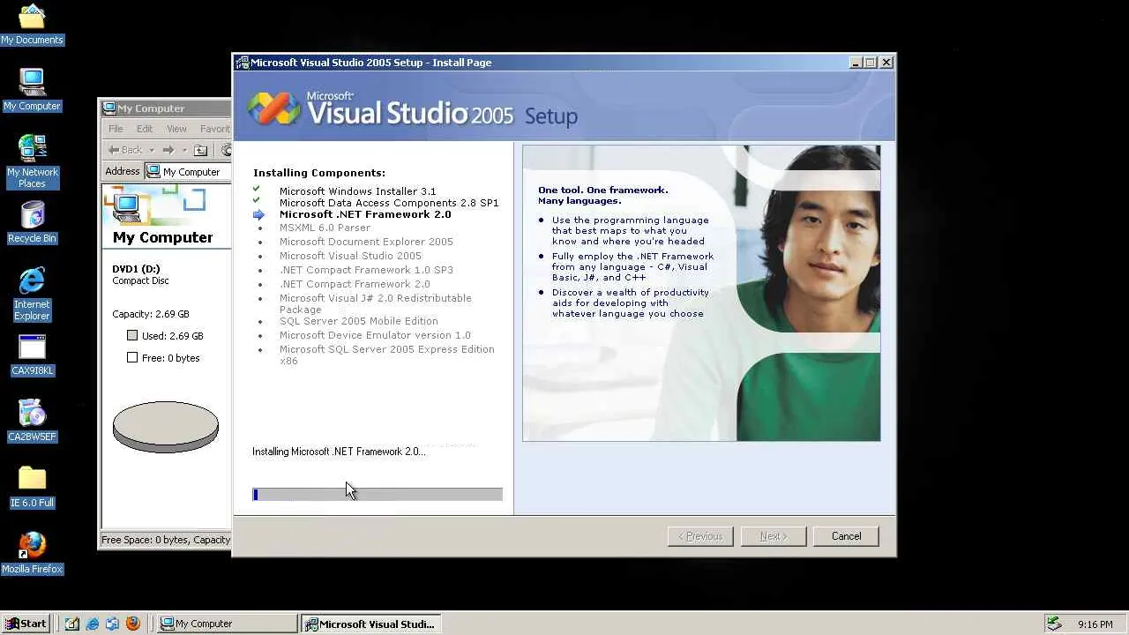Click the My Computer window title bar icon
The width and height of the screenshot is (1129, 635).
tap(109, 108)
